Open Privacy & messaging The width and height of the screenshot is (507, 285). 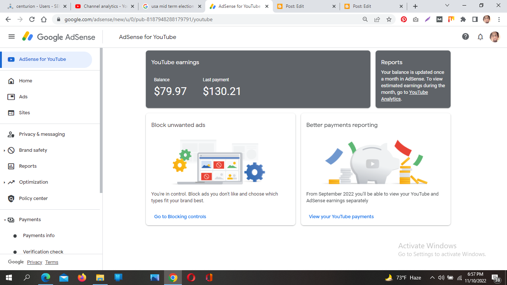pos(42,134)
